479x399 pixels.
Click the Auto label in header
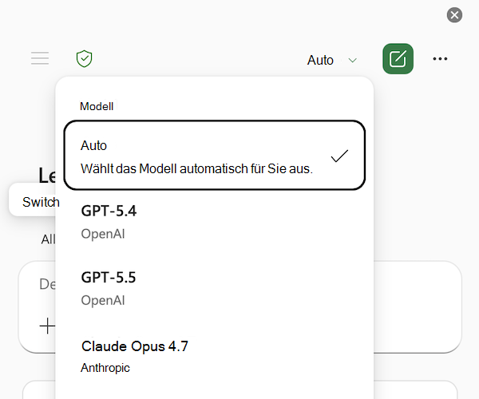pos(320,60)
